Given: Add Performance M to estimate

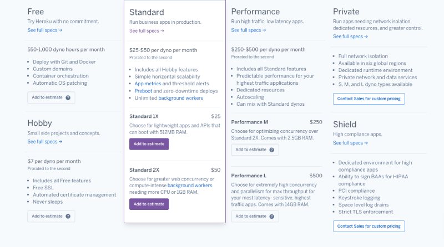Looking at the screenshot, I should [x=255, y=150].
